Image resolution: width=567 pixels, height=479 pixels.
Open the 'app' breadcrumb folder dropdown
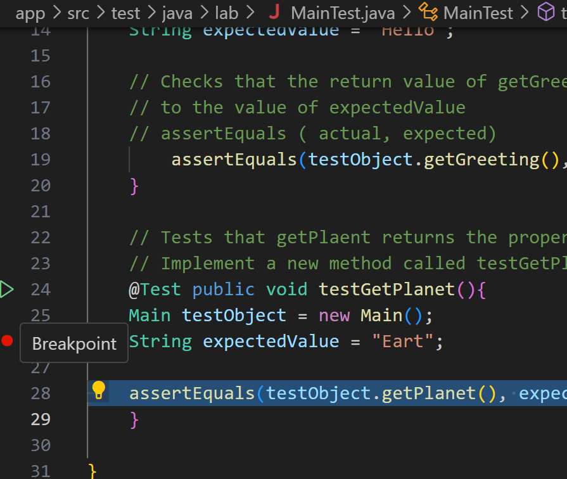30,13
